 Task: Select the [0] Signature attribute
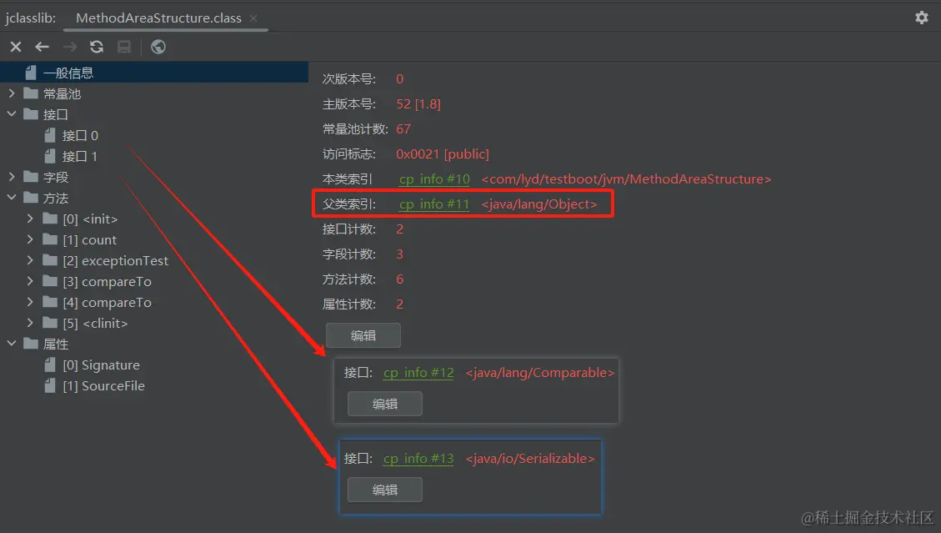101,365
